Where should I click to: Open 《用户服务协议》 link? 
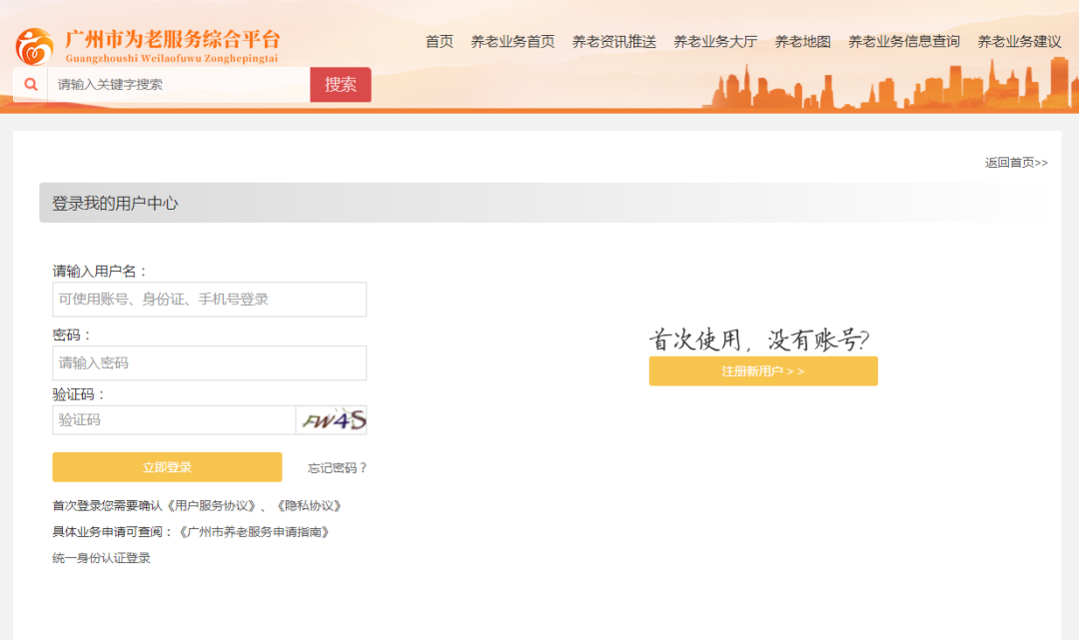click(211, 506)
